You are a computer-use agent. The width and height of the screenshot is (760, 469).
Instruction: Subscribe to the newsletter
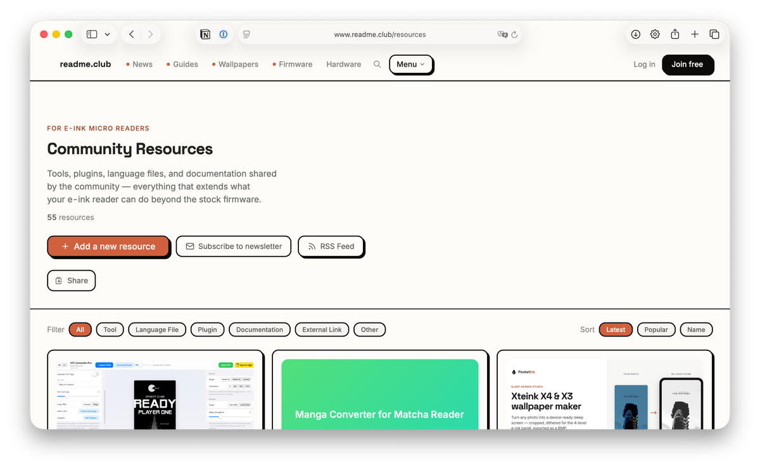point(233,246)
